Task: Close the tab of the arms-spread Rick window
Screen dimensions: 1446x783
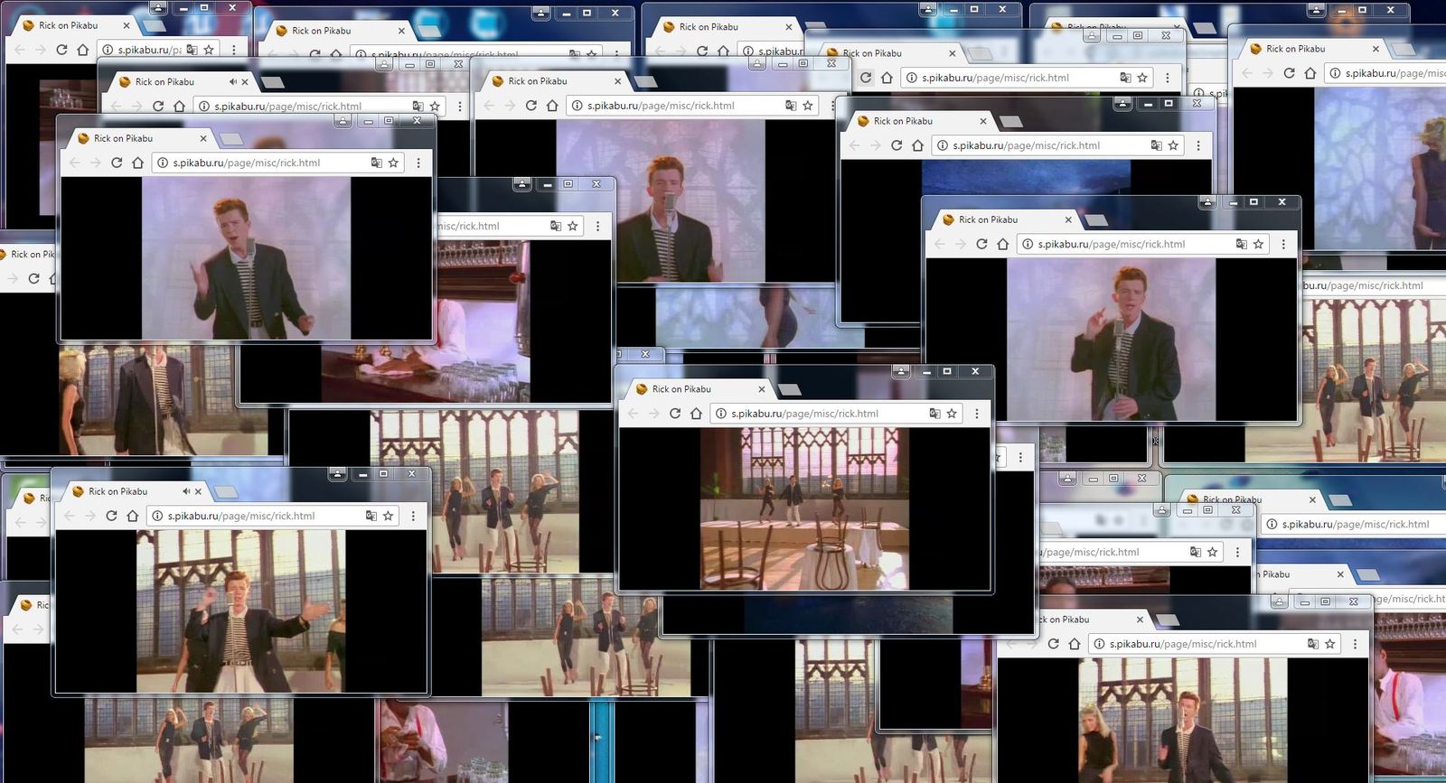Action: (x=198, y=491)
